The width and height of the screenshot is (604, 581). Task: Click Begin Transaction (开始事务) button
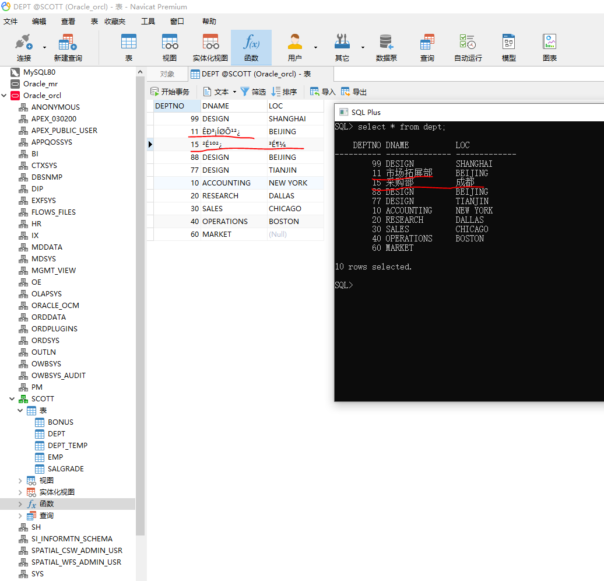pos(170,92)
